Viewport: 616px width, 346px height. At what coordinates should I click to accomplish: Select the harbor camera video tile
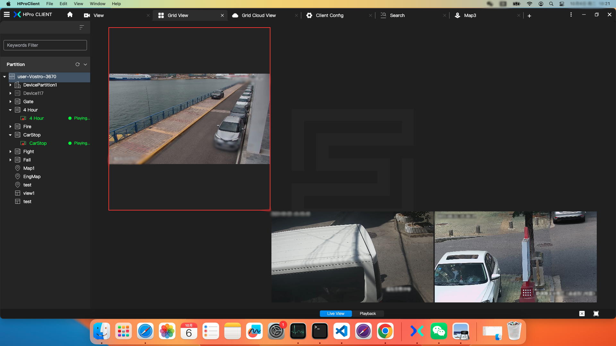click(x=189, y=119)
